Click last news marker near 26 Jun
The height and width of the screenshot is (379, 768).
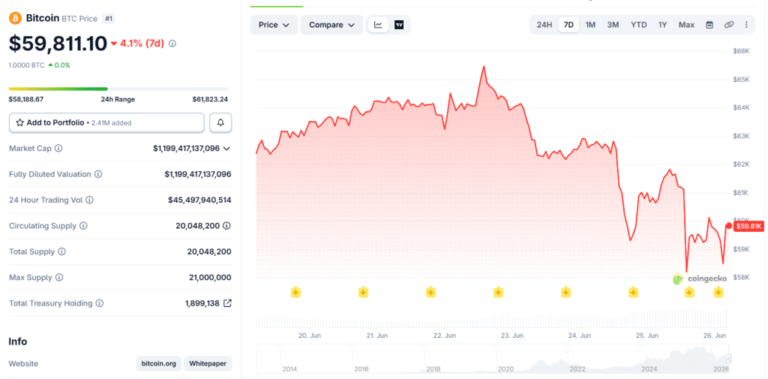(x=718, y=292)
